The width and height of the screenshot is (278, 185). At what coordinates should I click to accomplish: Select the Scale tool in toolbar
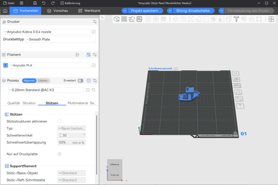pos(191,19)
